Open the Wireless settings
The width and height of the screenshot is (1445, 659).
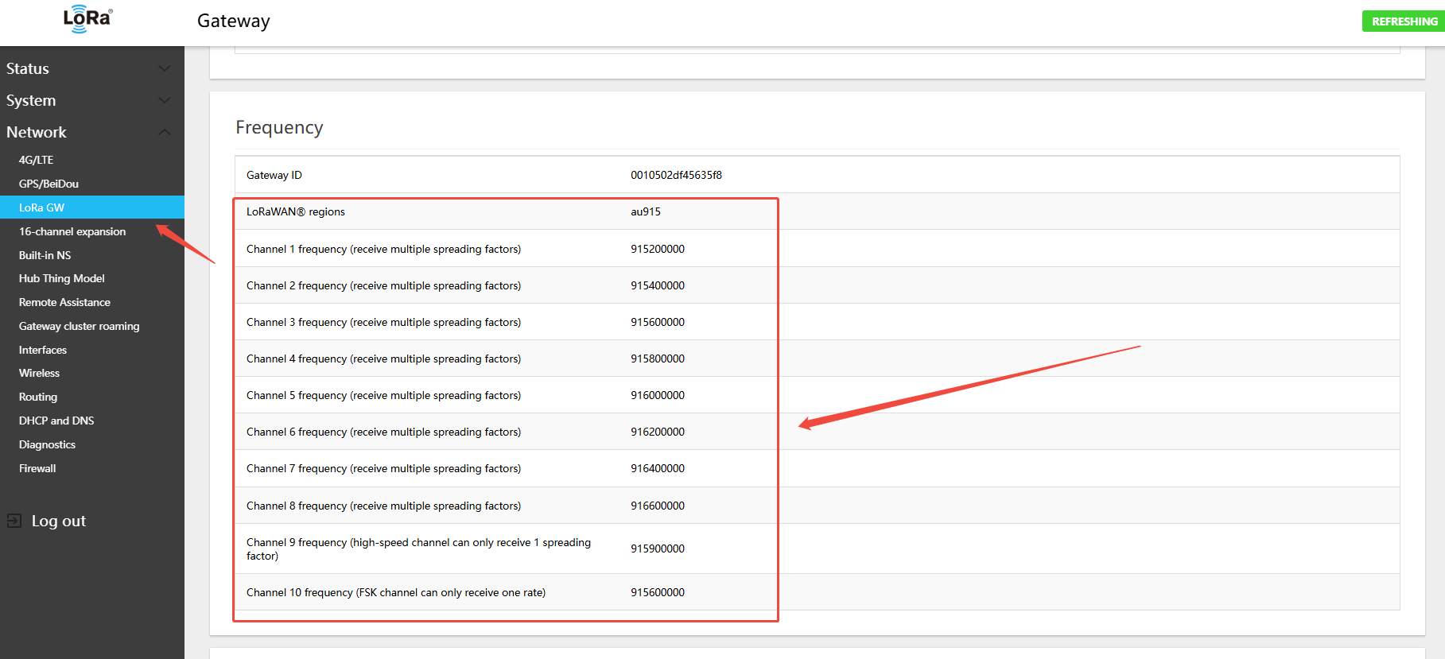tap(39, 373)
